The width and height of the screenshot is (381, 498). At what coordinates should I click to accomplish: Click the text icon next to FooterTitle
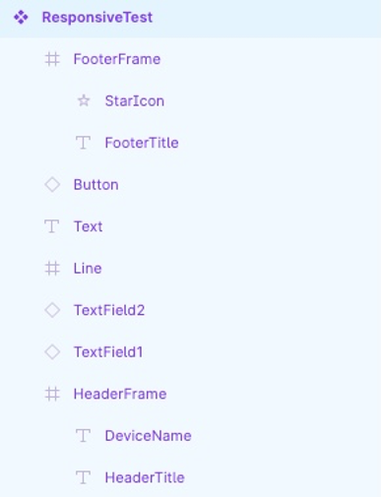click(83, 143)
